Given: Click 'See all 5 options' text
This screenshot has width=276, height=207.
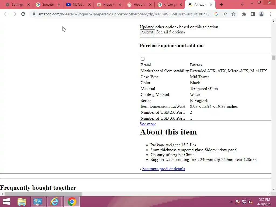Looking at the screenshot, I should [x=171, y=32].
